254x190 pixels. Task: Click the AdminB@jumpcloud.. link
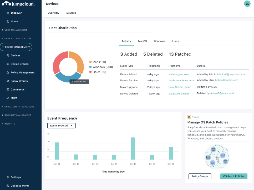223,93
